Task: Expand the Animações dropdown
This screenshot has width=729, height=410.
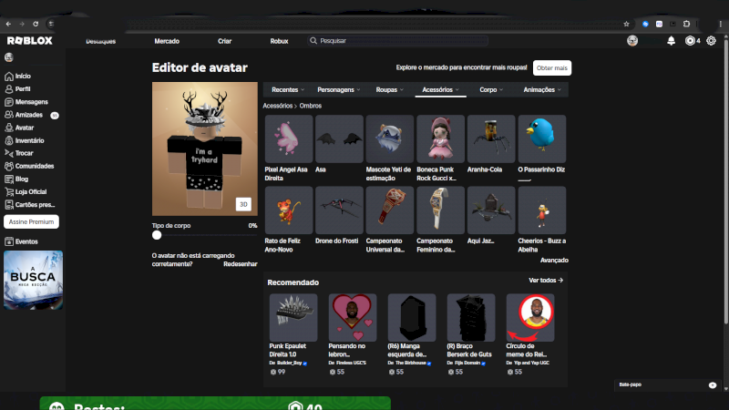Action: pyautogui.click(x=542, y=89)
